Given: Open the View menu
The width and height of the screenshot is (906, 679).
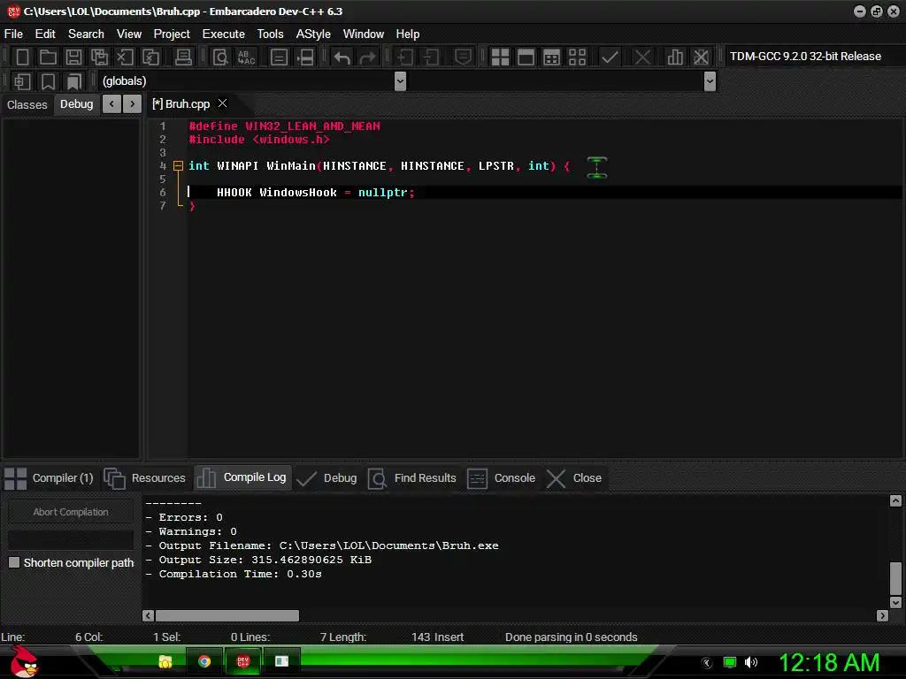Looking at the screenshot, I should click(129, 34).
